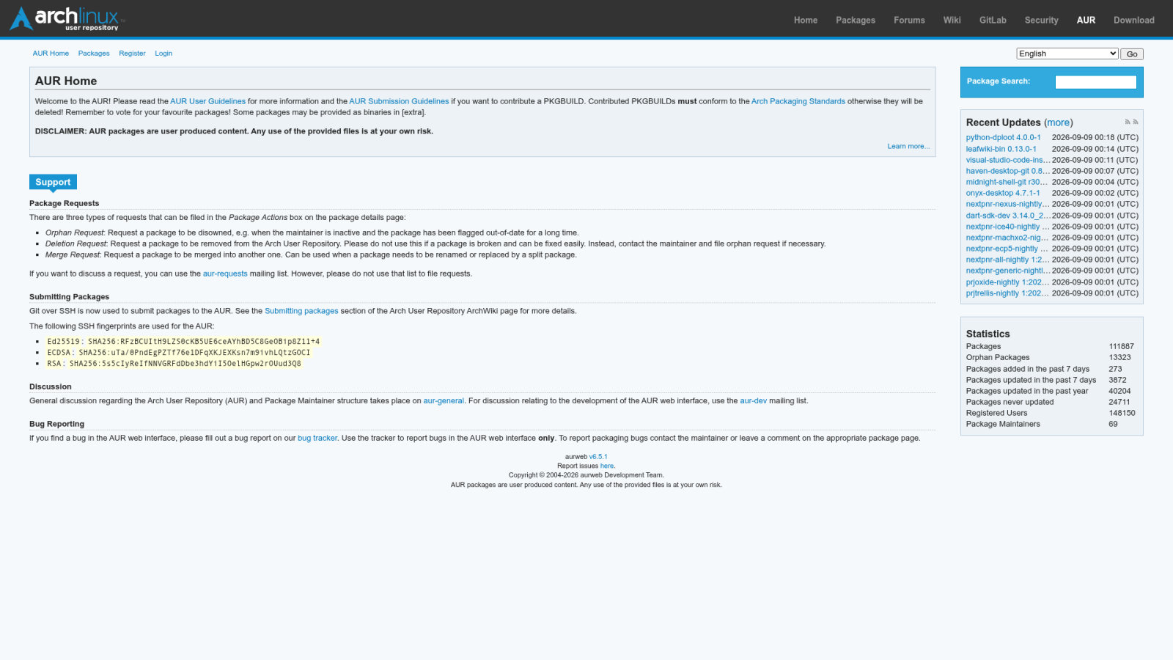The image size is (1173, 660).
Task: Click the 'Packages updated in the past year' label
Action: (x=1027, y=391)
